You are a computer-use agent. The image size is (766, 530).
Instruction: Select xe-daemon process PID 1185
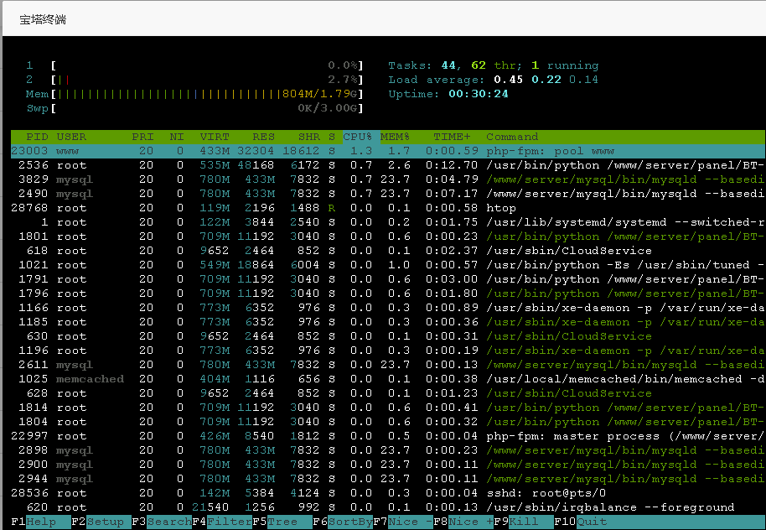(388, 322)
